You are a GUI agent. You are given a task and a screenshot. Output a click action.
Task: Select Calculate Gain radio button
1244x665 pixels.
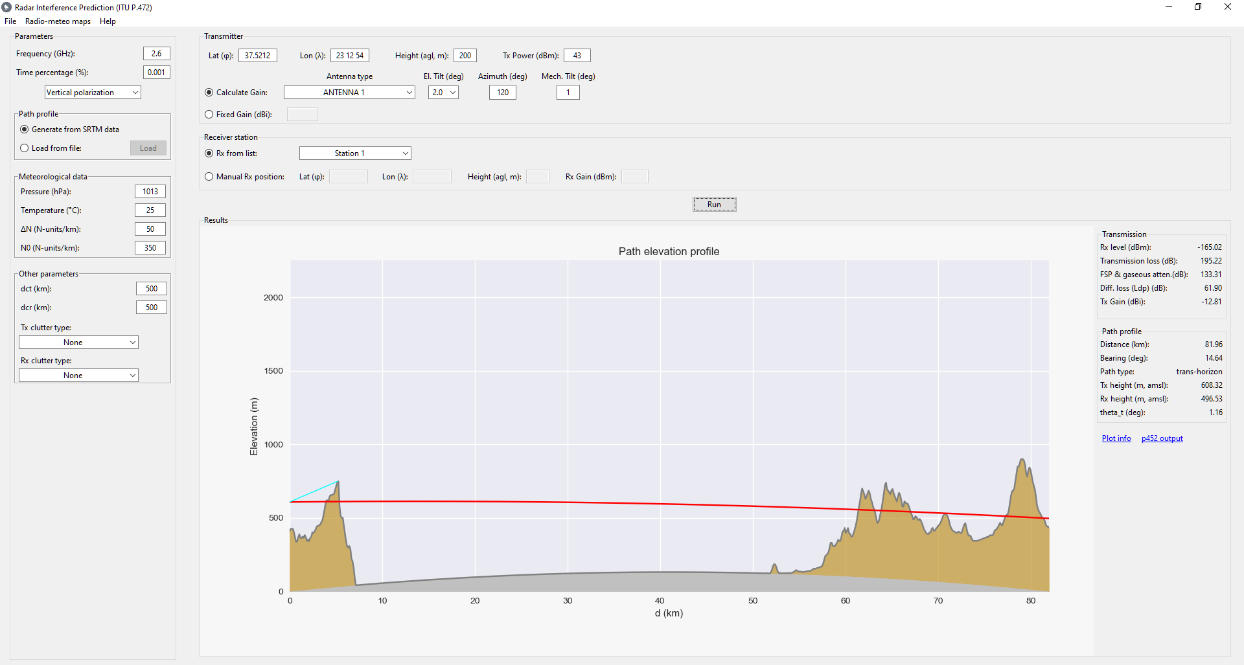click(209, 93)
